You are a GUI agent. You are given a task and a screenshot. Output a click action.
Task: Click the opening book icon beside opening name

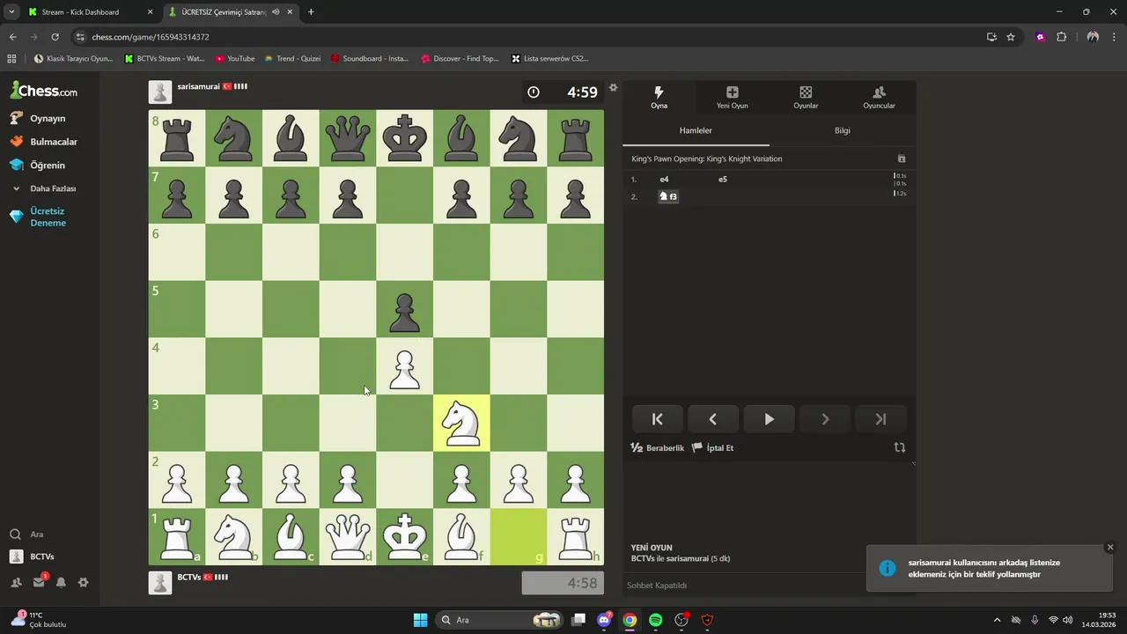(x=902, y=158)
